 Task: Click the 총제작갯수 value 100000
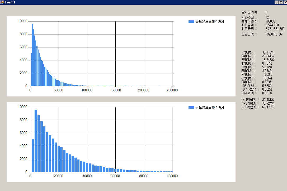pyautogui.click(x=270, y=21)
